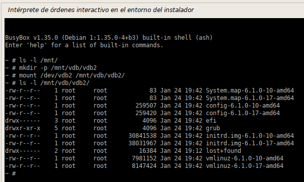The image size is (304, 182).
Task: Click the mount /dev/vdb2 command line
Action: [x=65, y=75]
